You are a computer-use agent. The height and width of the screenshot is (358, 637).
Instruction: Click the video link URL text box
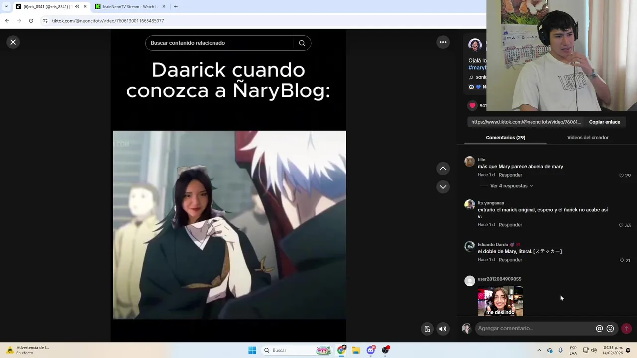(x=526, y=122)
